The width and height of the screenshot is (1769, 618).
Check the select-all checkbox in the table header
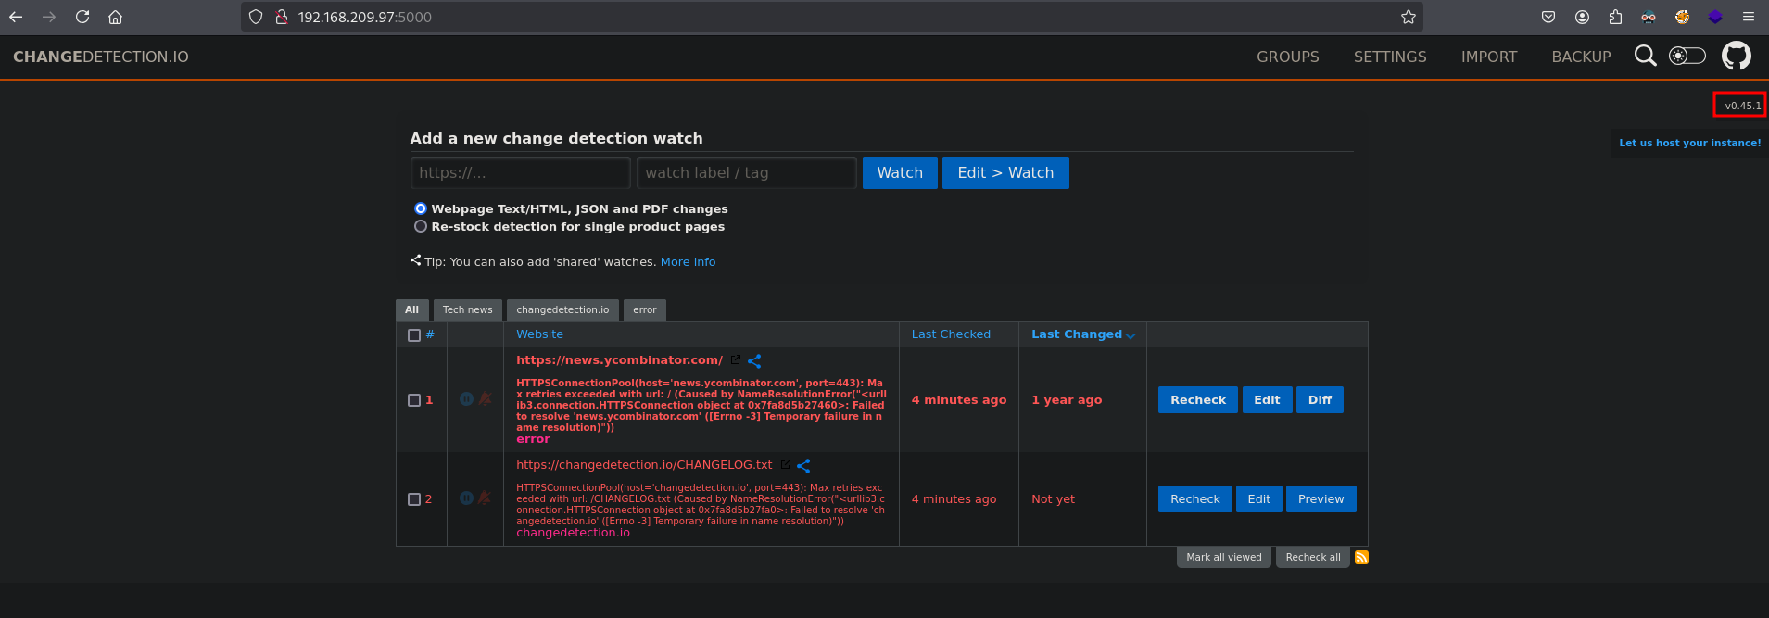414,335
